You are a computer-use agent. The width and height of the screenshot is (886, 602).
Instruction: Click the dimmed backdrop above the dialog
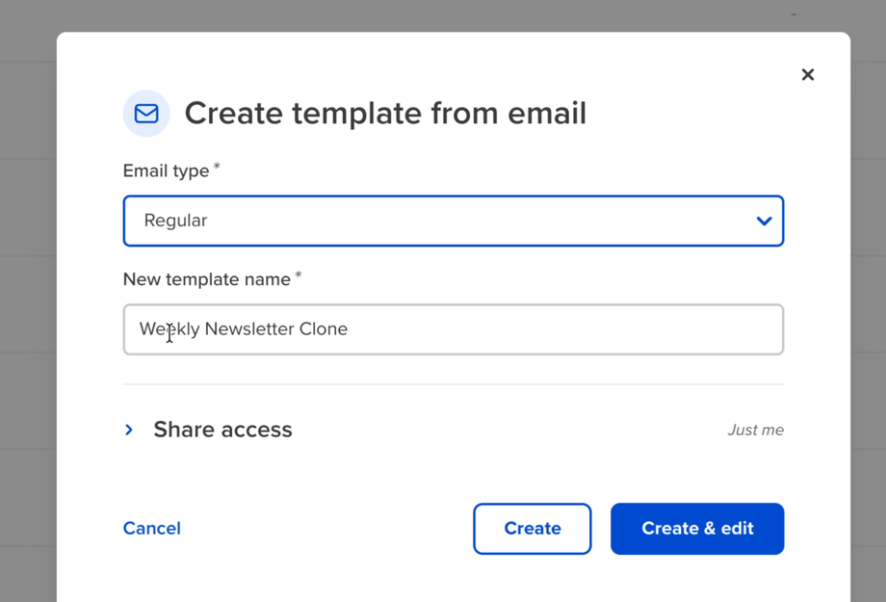point(443,15)
